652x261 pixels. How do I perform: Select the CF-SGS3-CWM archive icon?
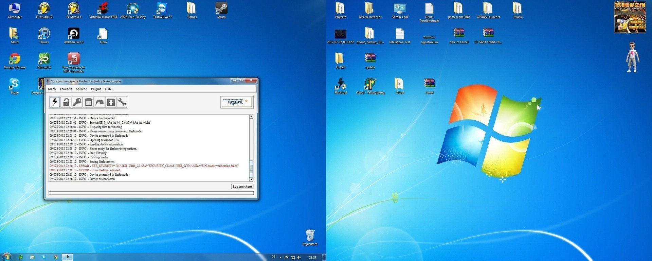click(488, 35)
